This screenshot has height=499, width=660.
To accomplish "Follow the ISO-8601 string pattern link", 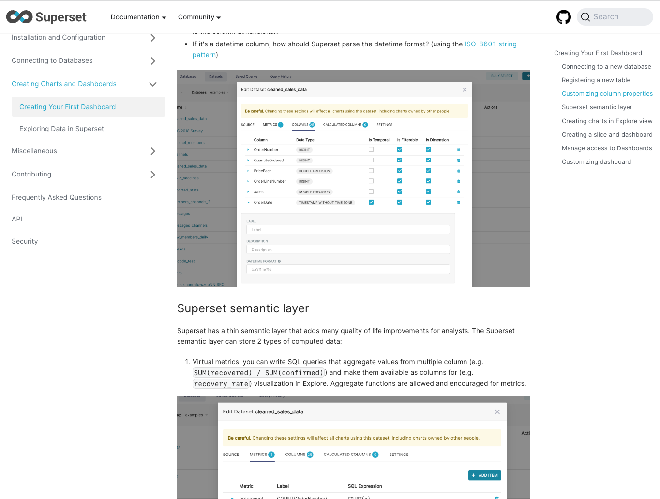I will tap(491, 44).
